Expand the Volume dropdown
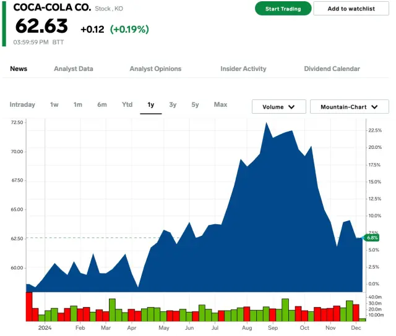This screenshot has height=336, width=396. click(x=278, y=107)
